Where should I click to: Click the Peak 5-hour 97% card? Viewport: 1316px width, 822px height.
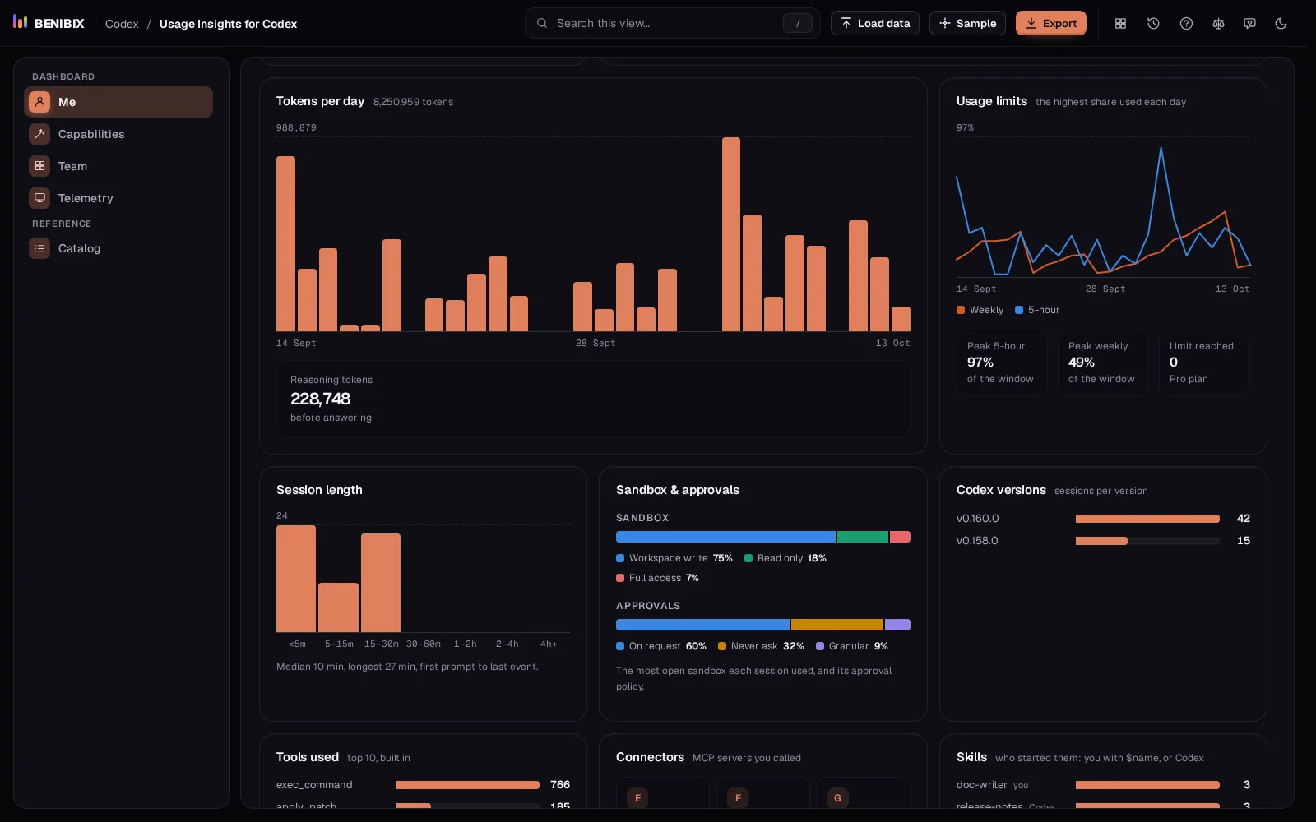1002,363
